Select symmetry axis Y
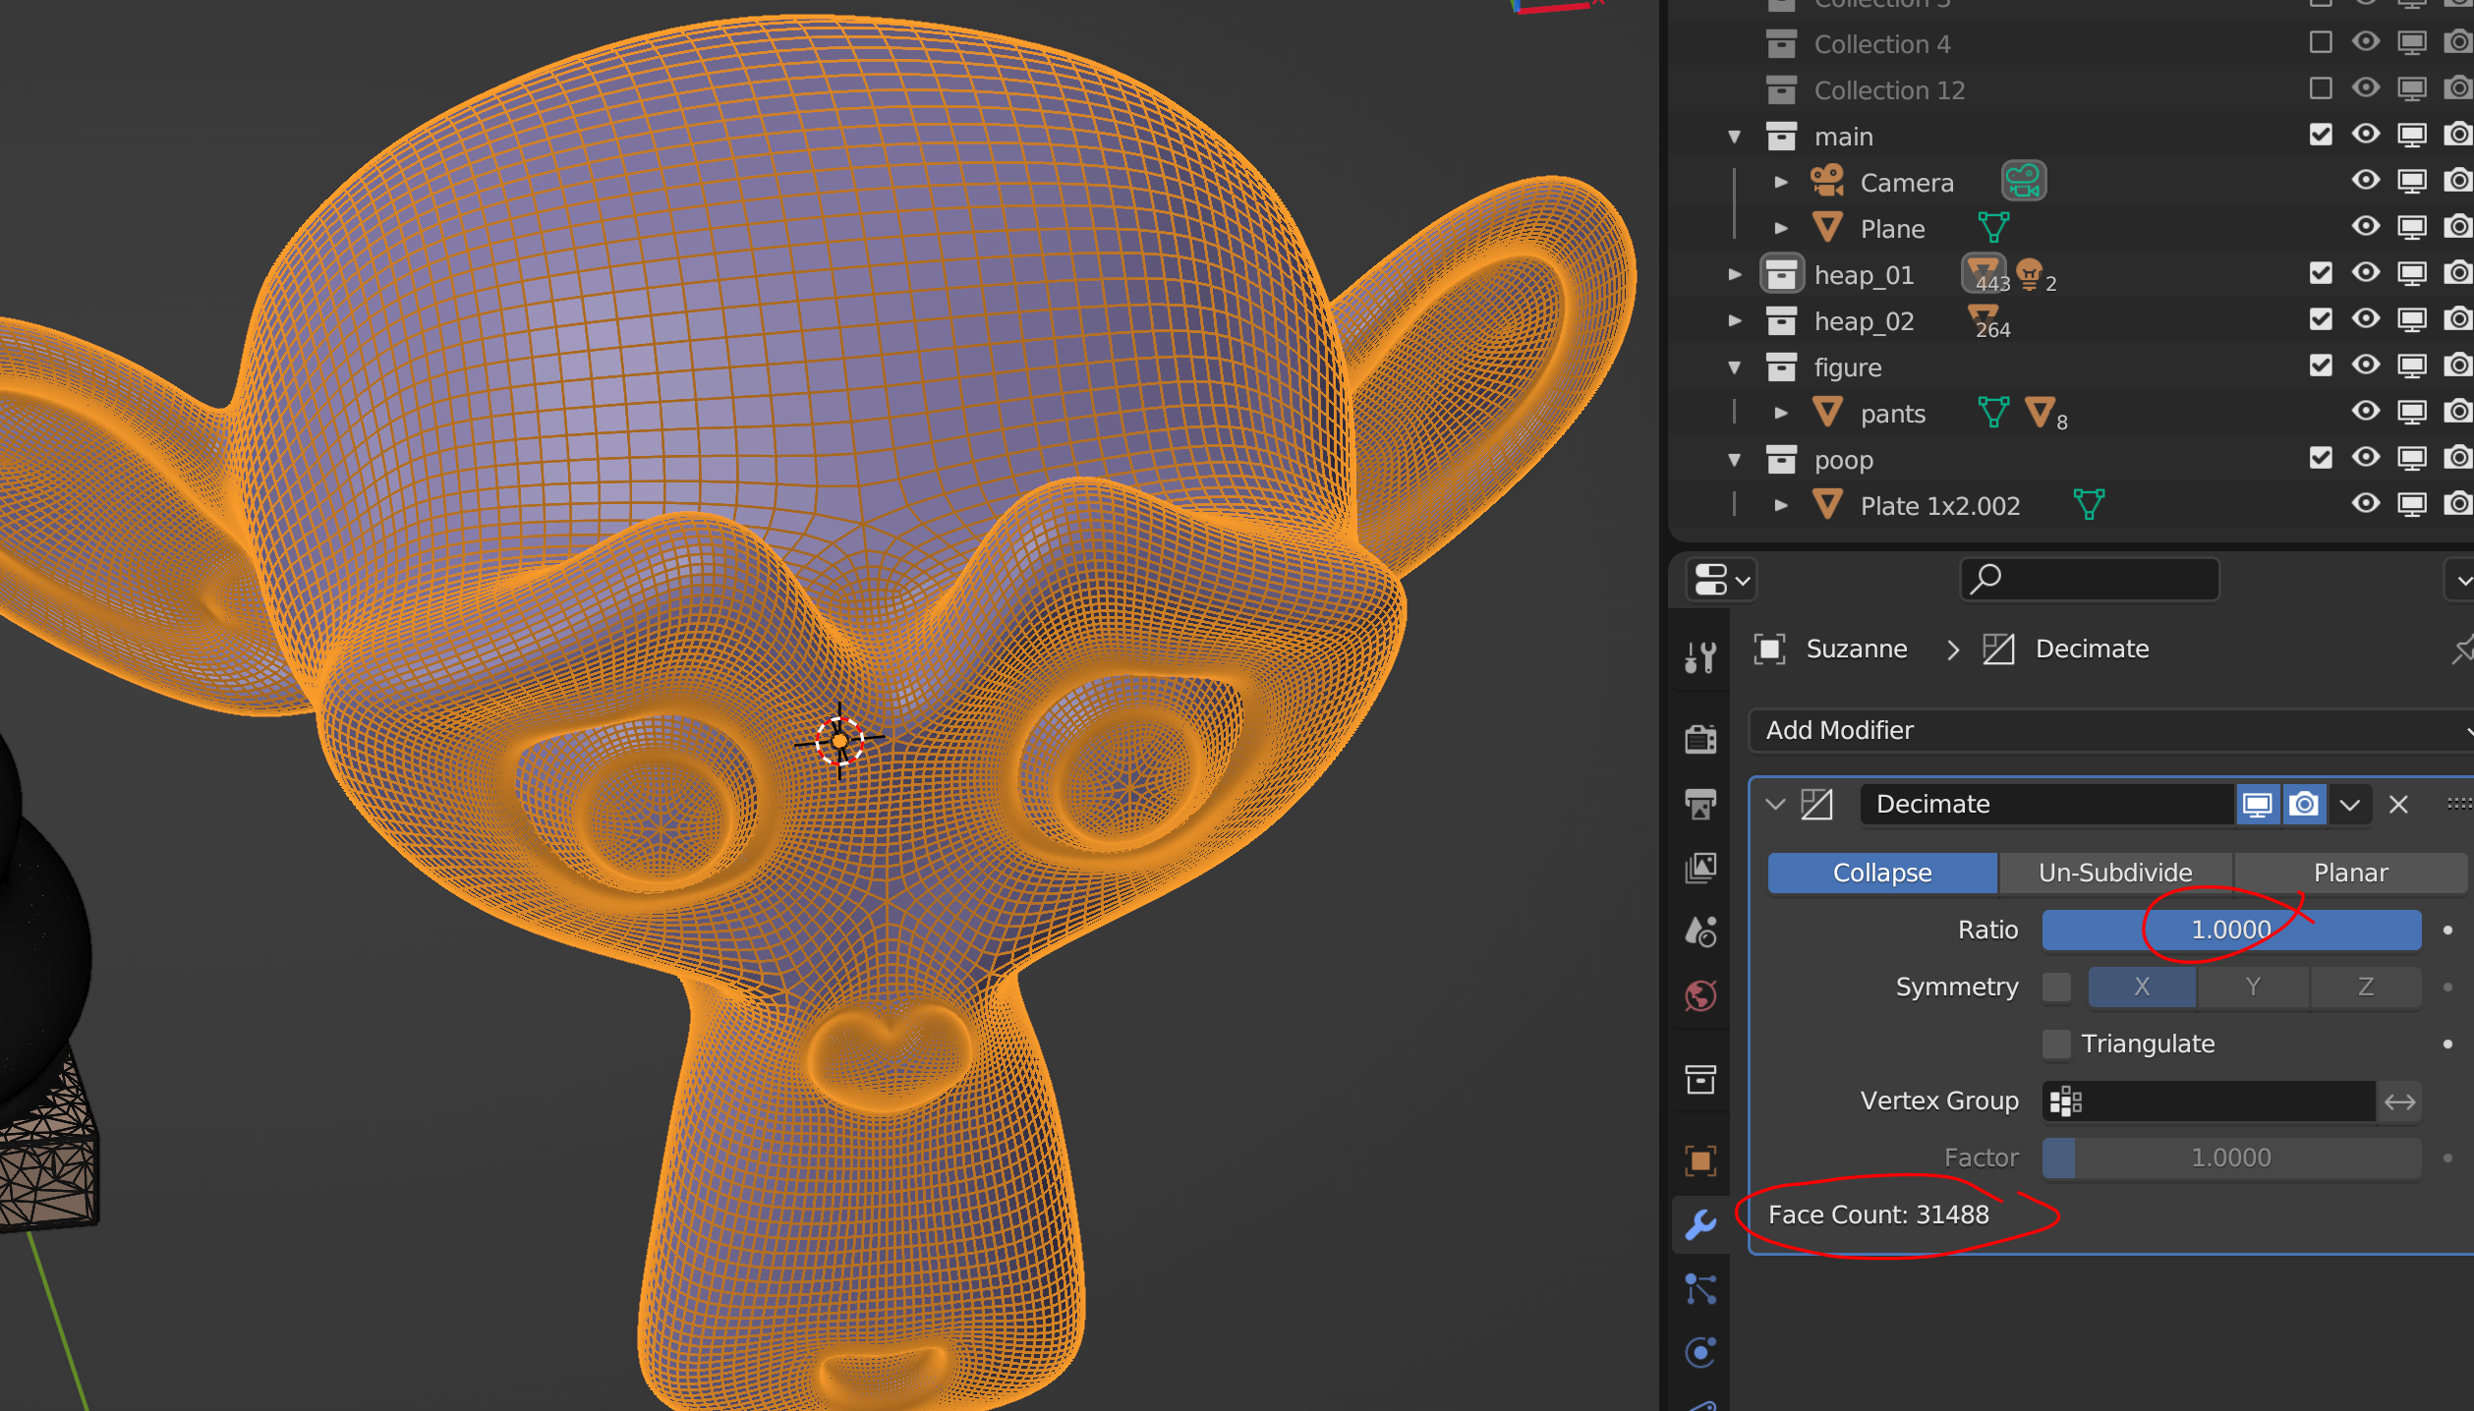The image size is (2474, 1411). (x=2253, y=987)
